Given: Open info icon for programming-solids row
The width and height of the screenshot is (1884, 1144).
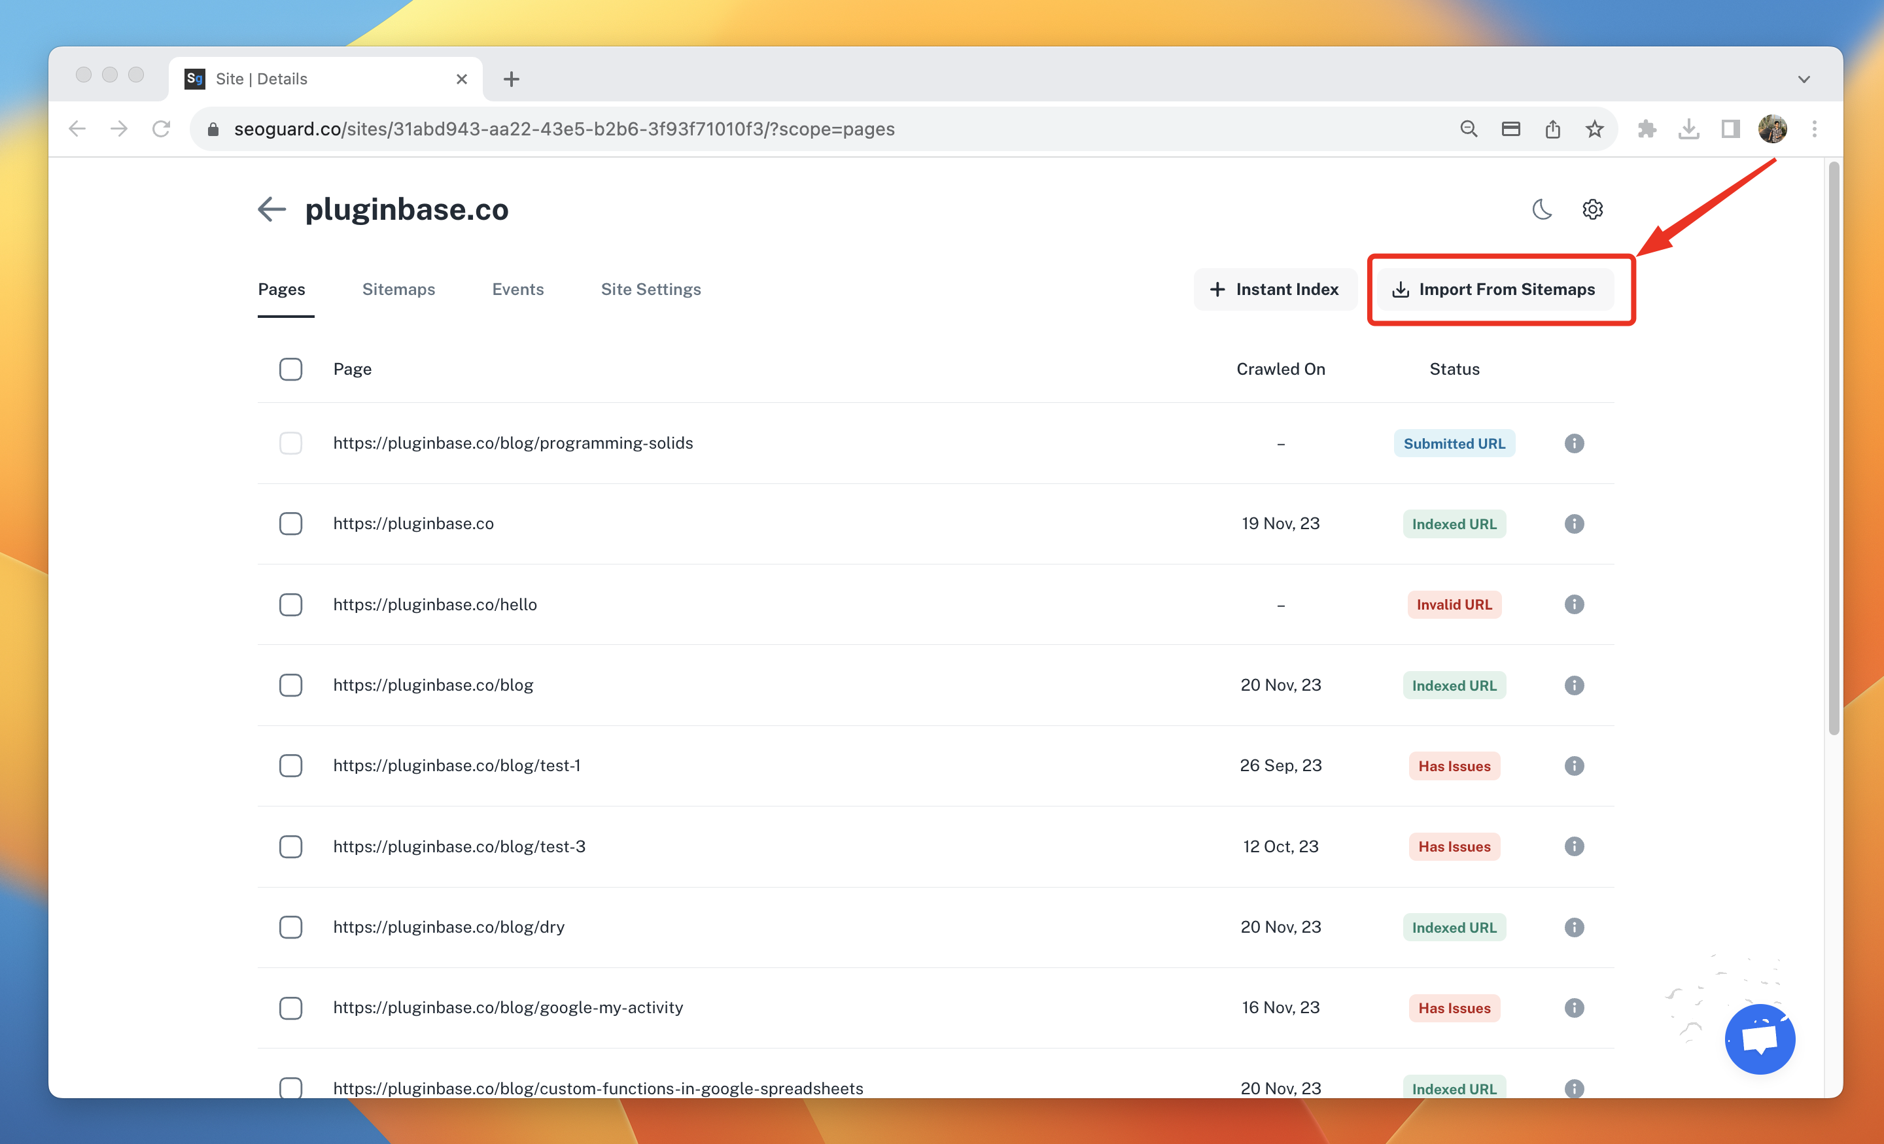Looking at the screenshot, I should [1573, 443].
